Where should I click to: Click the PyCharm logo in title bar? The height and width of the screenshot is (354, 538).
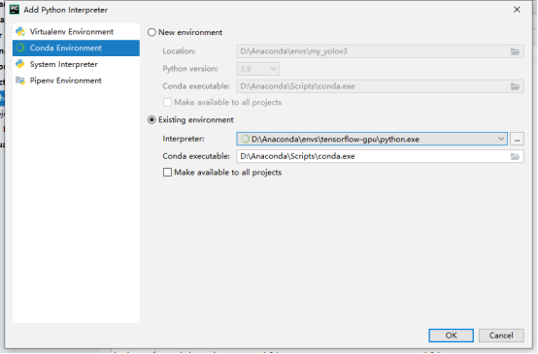coord(15,10)
